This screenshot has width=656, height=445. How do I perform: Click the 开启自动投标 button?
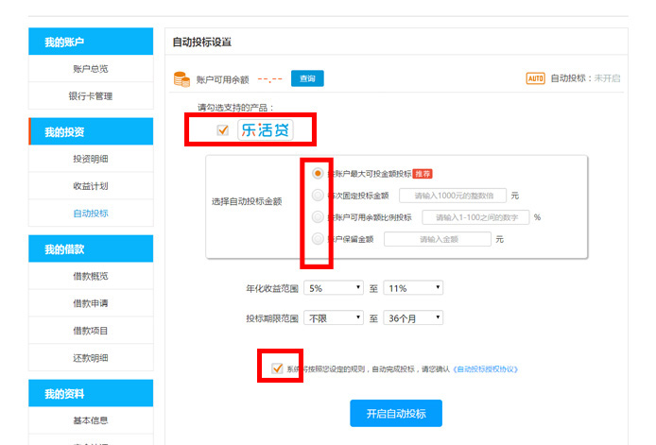click(x=396, y=413)
